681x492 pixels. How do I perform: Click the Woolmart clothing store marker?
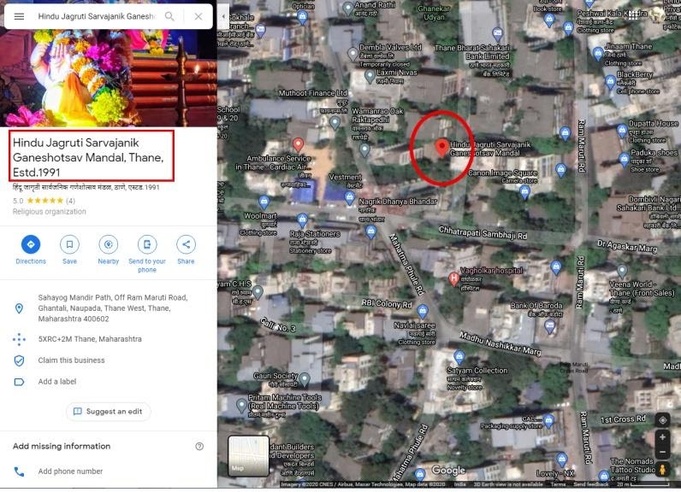click(x=264, y=202)
